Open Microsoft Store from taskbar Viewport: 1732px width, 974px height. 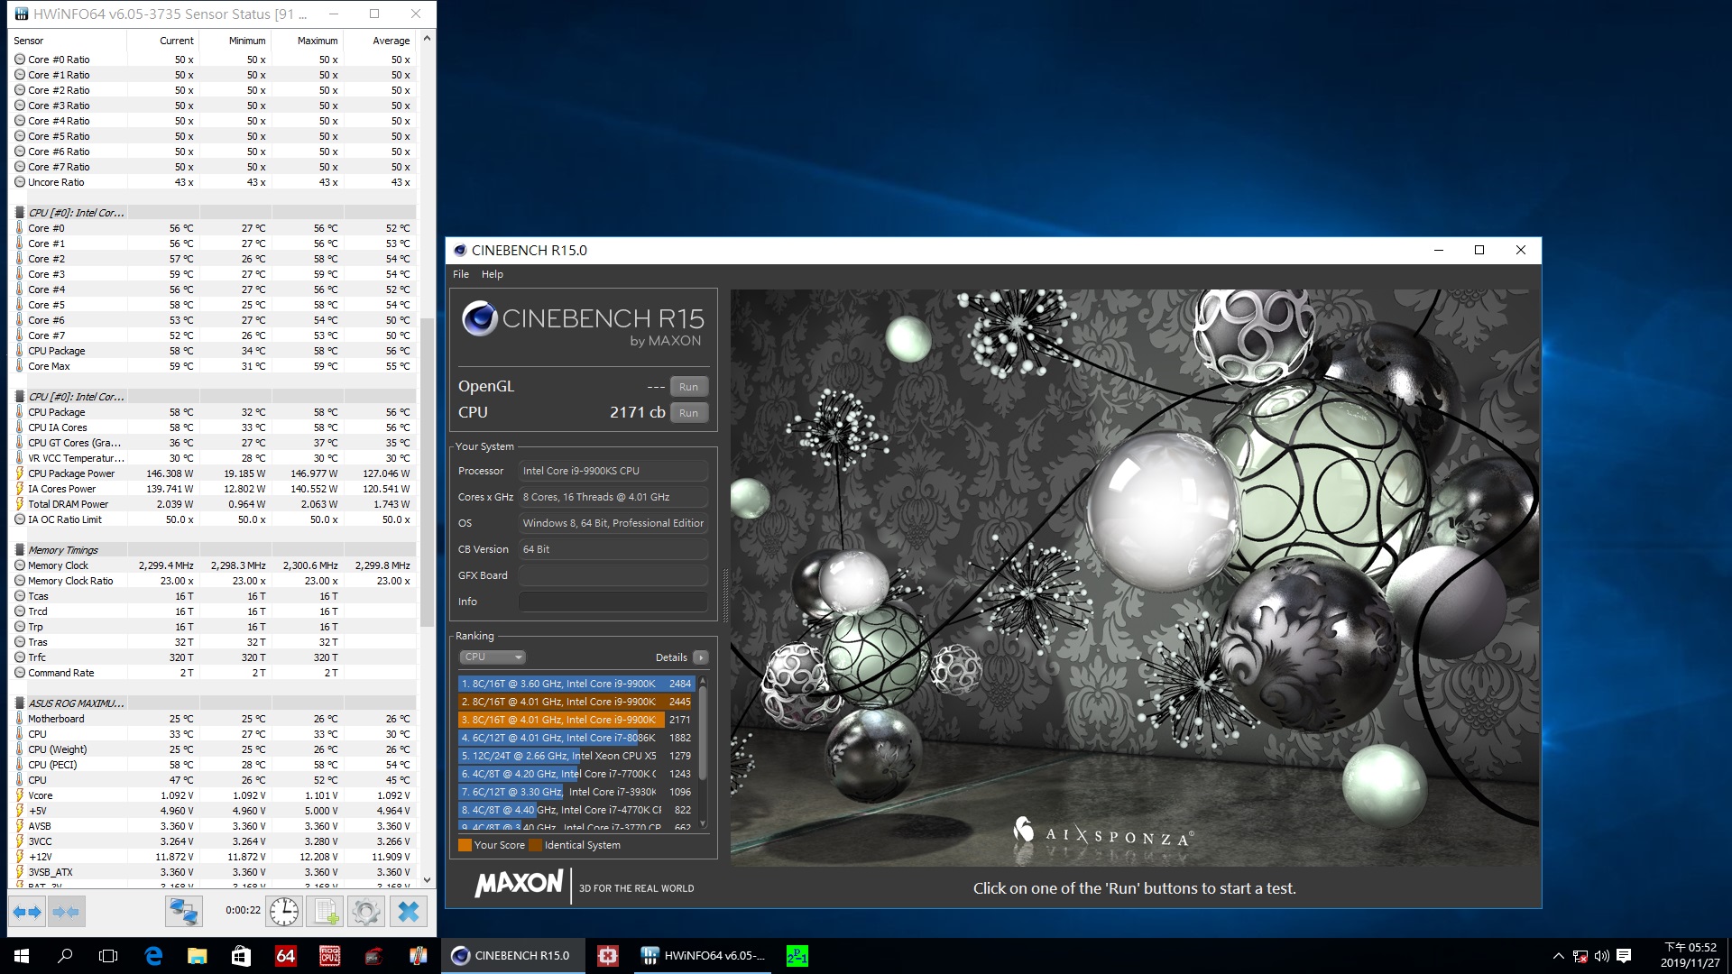[x=241, y=956]
